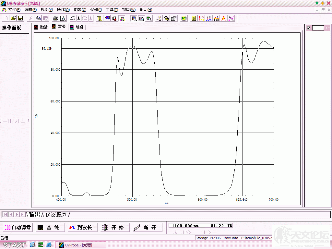
Task: Click the 81.221 T% transmittance readout
Action: tap(221, 226)
